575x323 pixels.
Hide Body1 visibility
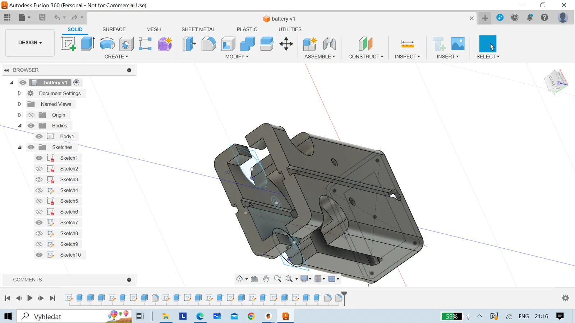click(x=39, y=136)
